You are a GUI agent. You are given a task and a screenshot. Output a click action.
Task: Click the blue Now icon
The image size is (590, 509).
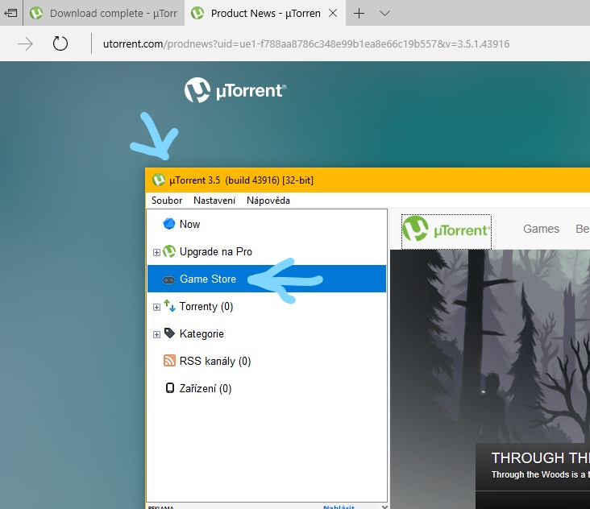(169, 224)
